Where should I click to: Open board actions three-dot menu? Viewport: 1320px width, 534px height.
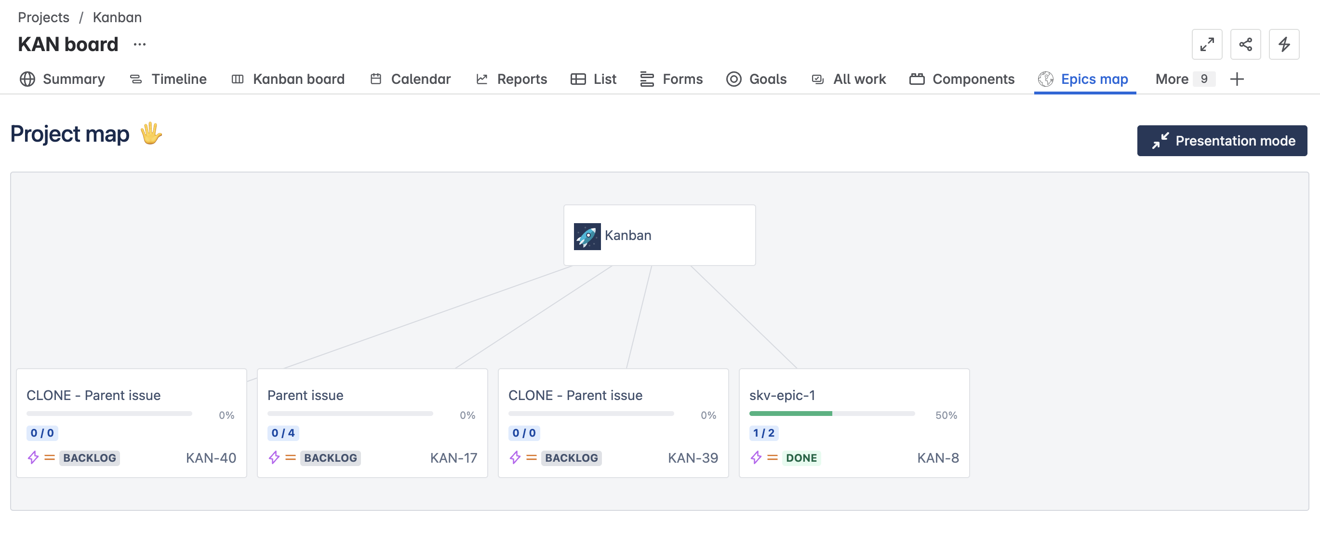tap(139, 45)
